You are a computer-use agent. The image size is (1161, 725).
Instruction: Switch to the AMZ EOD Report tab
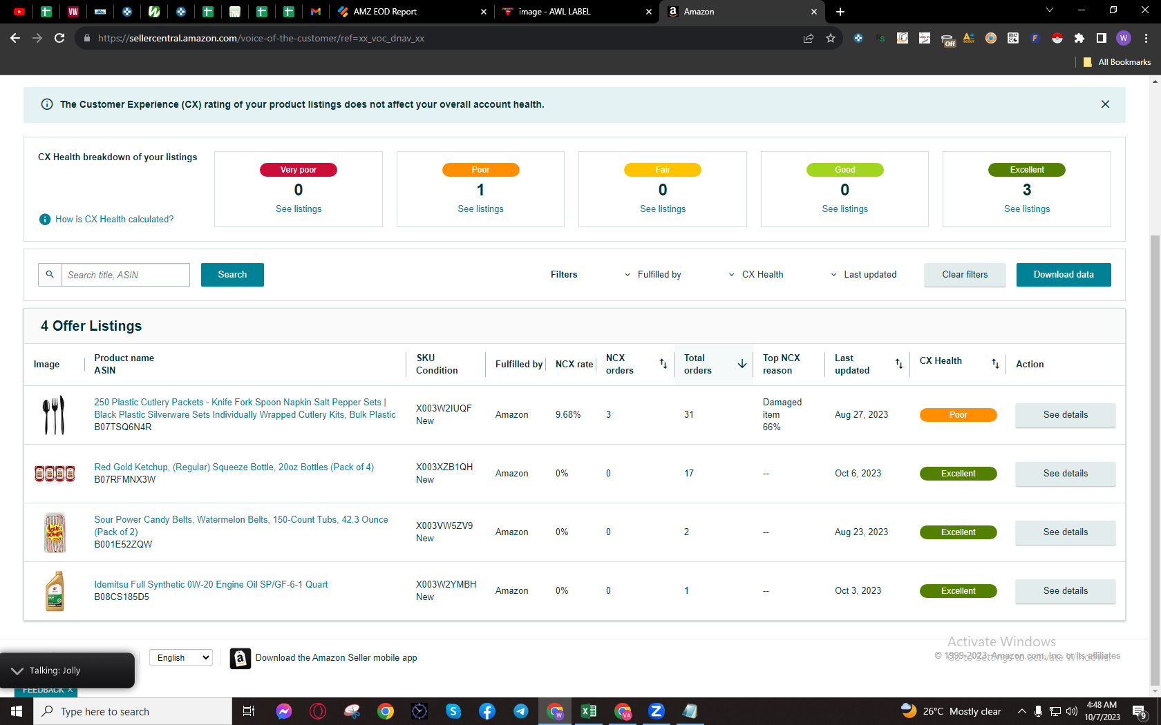tap(411, 12)
